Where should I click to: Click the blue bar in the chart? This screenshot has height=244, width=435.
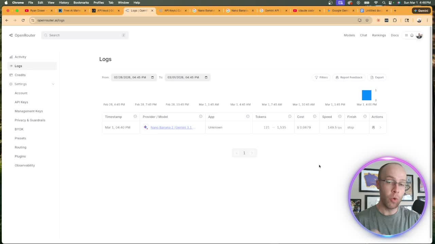click(367, 95)
